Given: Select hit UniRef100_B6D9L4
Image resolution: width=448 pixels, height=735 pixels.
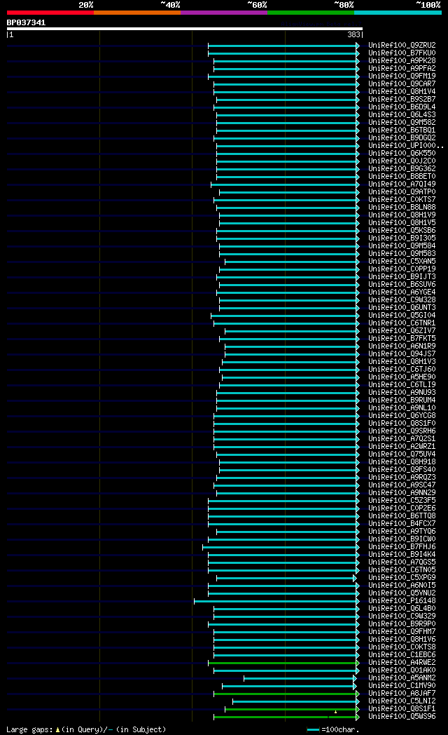Looking at the screenshot, I should (402, 107).
